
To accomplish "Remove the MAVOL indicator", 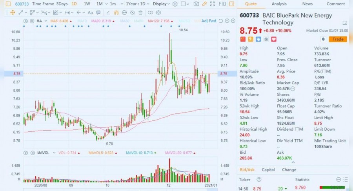I will (x=33, y=153).
